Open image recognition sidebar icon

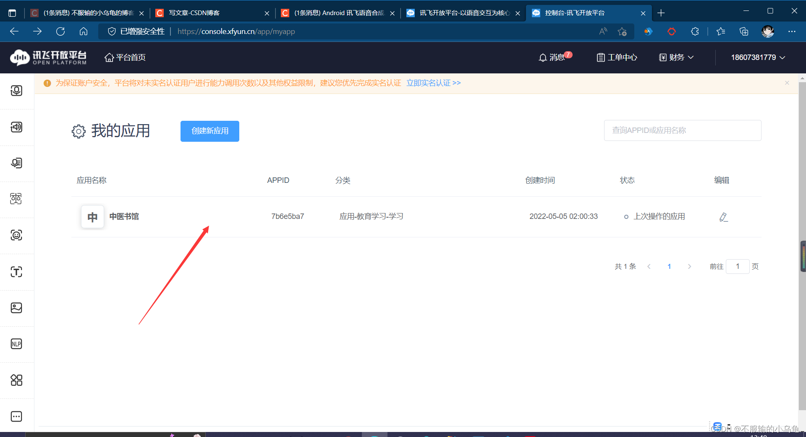click(16, 308)
